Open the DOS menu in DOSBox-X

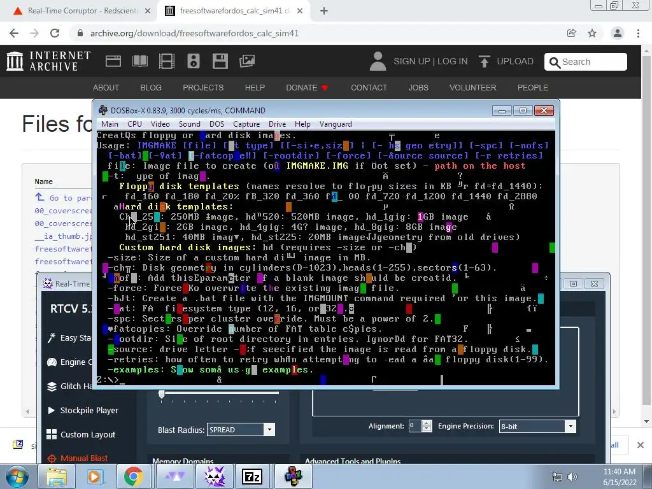[216, 124]
